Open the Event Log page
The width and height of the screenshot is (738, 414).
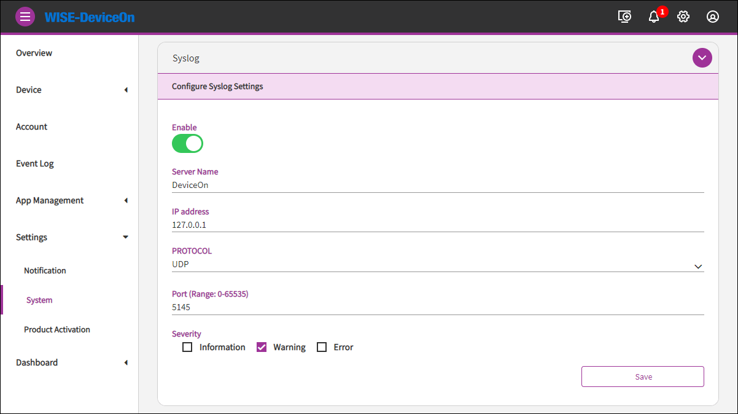coord(35,163)
